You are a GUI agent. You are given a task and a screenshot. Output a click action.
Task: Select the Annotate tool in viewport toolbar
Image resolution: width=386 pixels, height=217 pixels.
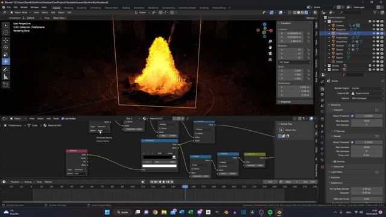click(5, 70)
